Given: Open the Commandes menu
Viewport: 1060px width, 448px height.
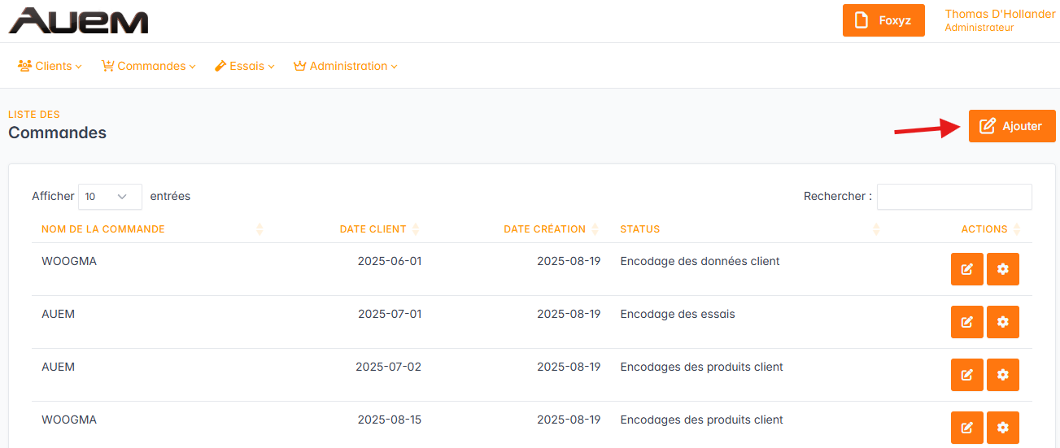Looking at the screenshot, I should click(149, 66).
